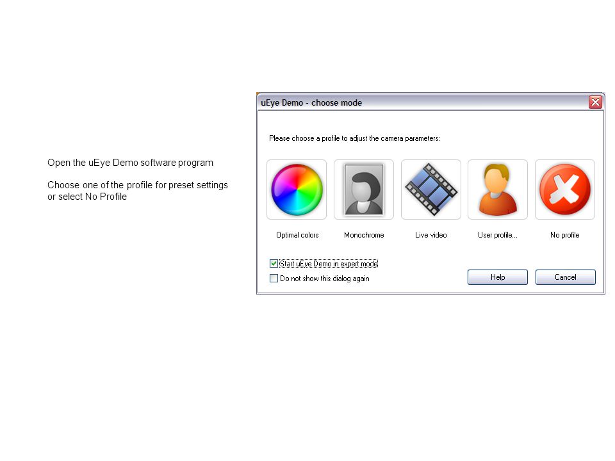Click Open the uEye Demo software program text
Image resolution: width=615 pixels, height=461 pixels.
130,163
